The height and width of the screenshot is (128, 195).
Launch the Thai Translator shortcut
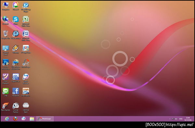[26, 92]
